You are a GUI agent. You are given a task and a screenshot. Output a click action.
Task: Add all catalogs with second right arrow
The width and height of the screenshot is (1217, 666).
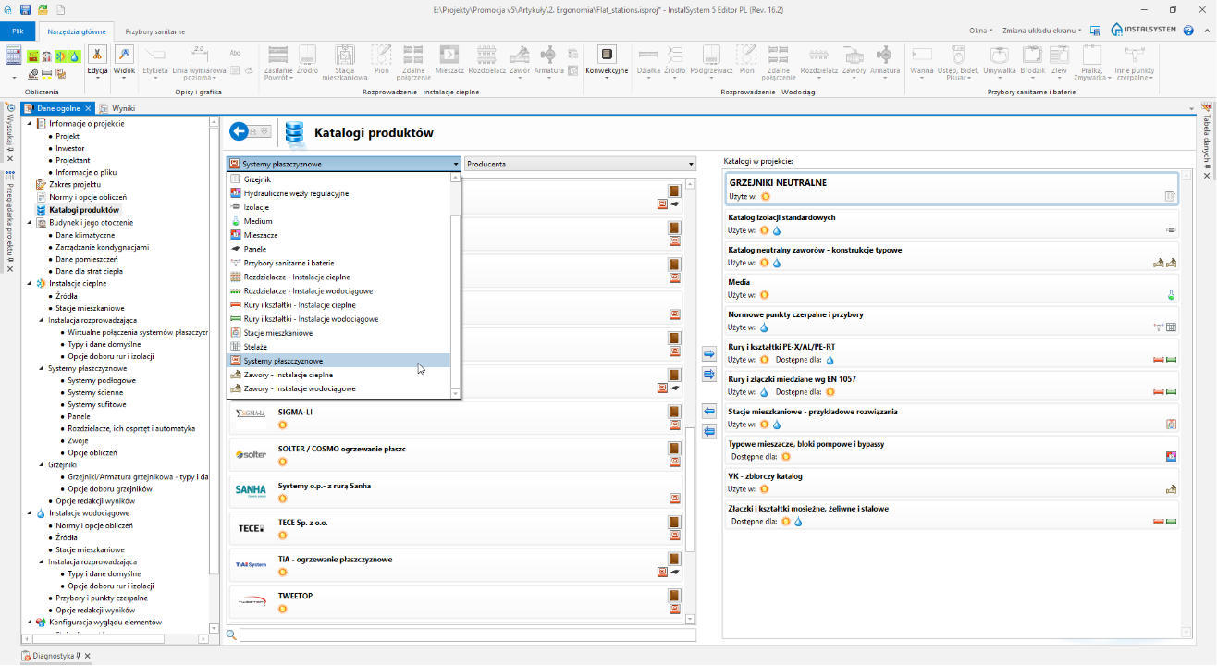[x=709, y=374]
